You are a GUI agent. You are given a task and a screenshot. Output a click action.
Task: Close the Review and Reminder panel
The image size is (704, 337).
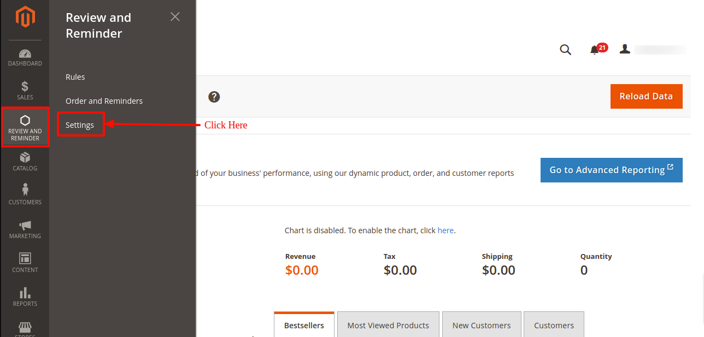pos(175,17)
